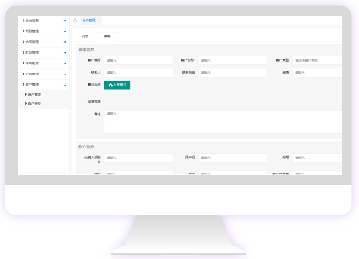This screenshot has width=359, height=259.
Task: Close the 客户管理 tab with its X
Action: (x=99, y=21)
